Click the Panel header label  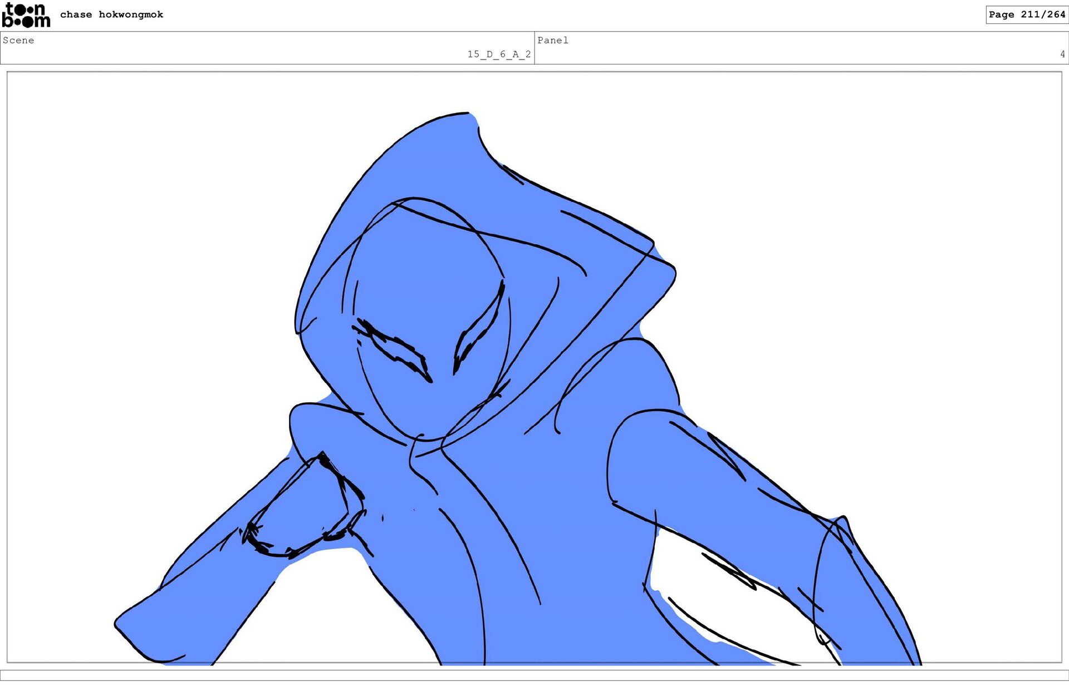pos(552,40)
